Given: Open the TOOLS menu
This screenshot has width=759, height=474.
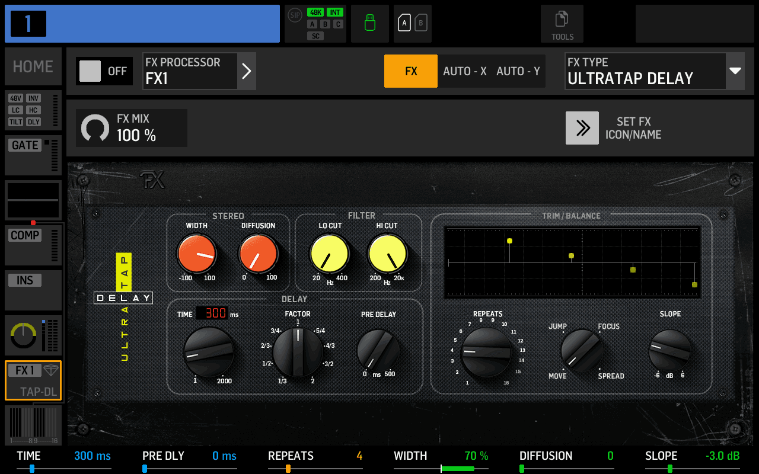Looking at the screenshot, I should [x=562, y=24].
